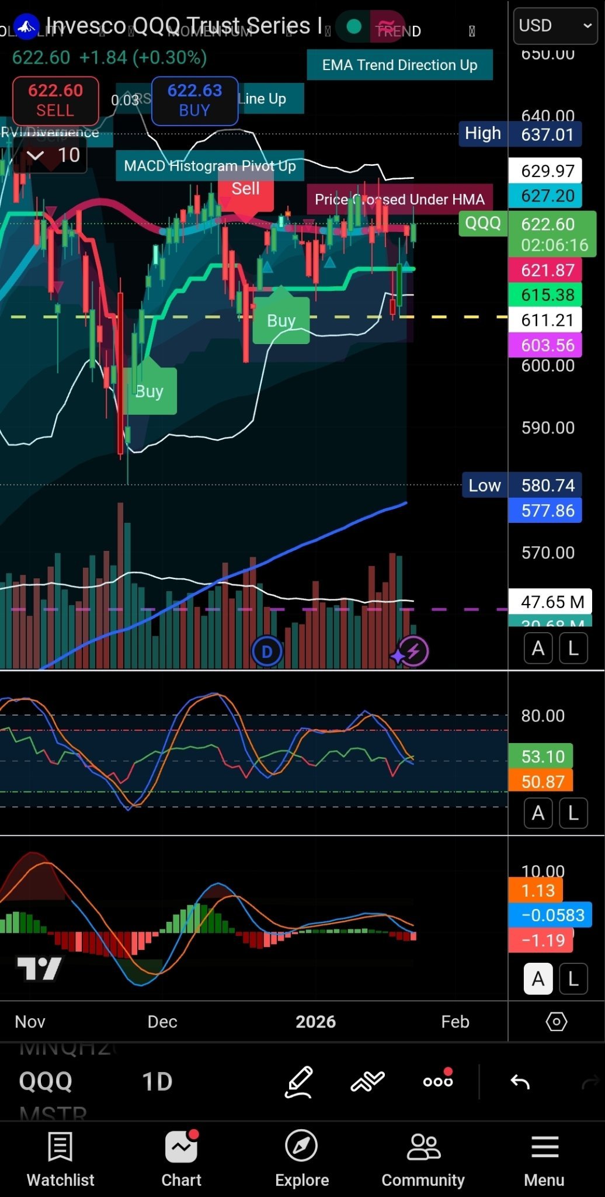Toggle log scale L on price pane
This screenshot has height=1197, width=605.
pyautogui.click(x=573, y=648)
